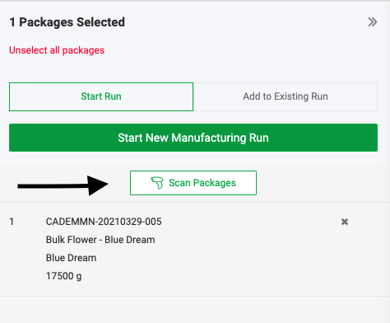Collapse the panel with double chevron icon
The height and width of the screenshot is (323, 390).
point(373,22)
